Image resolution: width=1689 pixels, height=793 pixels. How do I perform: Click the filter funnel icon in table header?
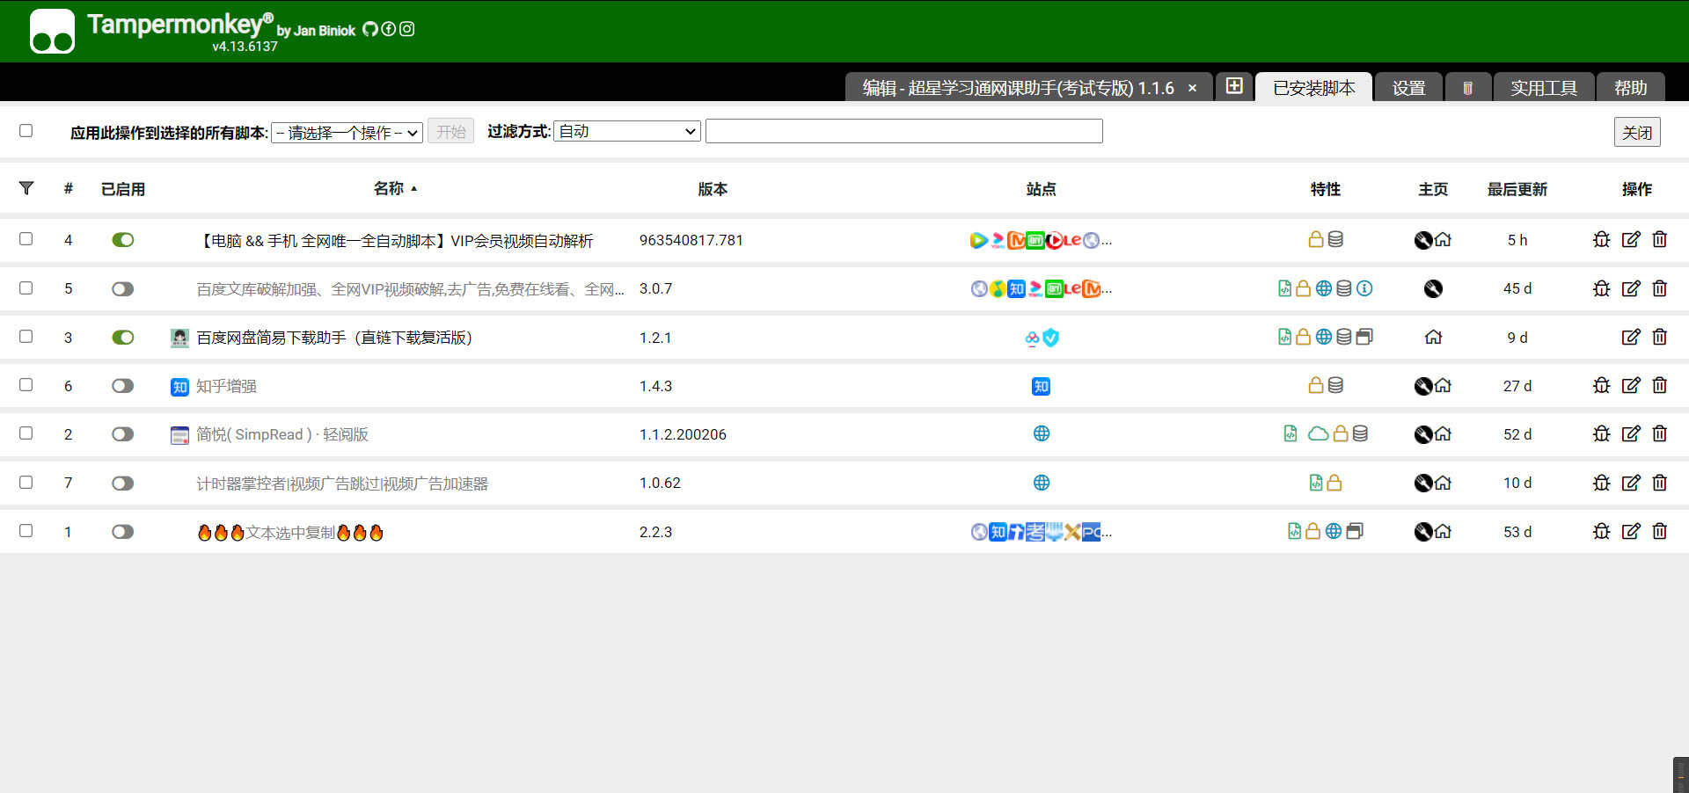point(26,188)
